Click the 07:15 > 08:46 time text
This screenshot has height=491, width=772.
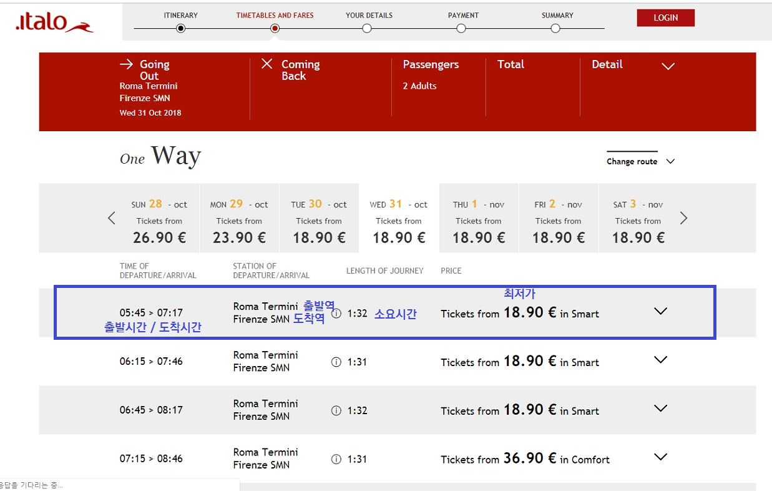click(x=151, y=459)
